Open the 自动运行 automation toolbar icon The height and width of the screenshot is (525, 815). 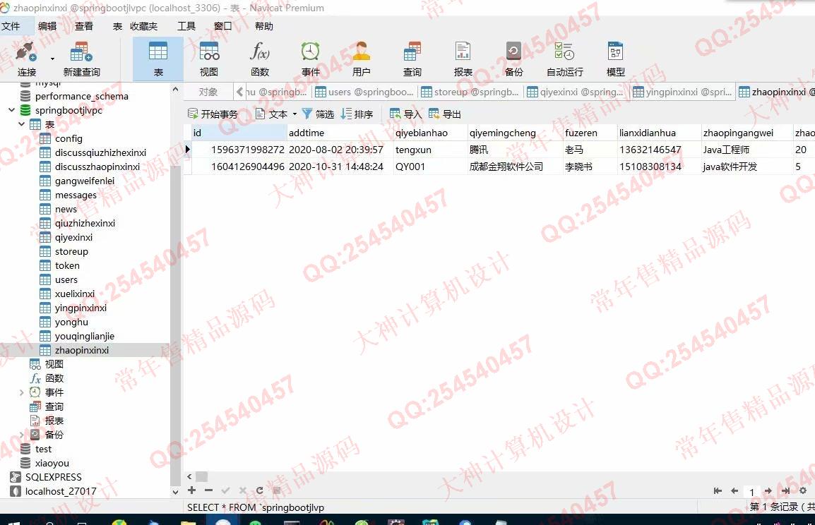point(564,59)
